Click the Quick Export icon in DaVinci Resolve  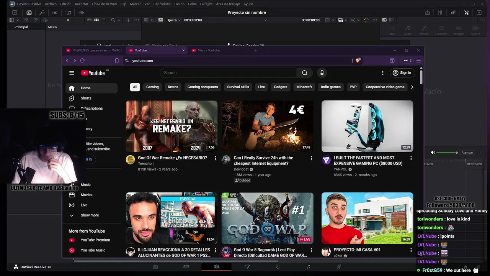click(427, 12)
